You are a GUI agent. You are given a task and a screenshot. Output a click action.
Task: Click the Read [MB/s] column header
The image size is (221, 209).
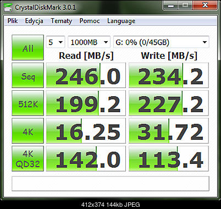pyautogui.click(x=86, y=56)
